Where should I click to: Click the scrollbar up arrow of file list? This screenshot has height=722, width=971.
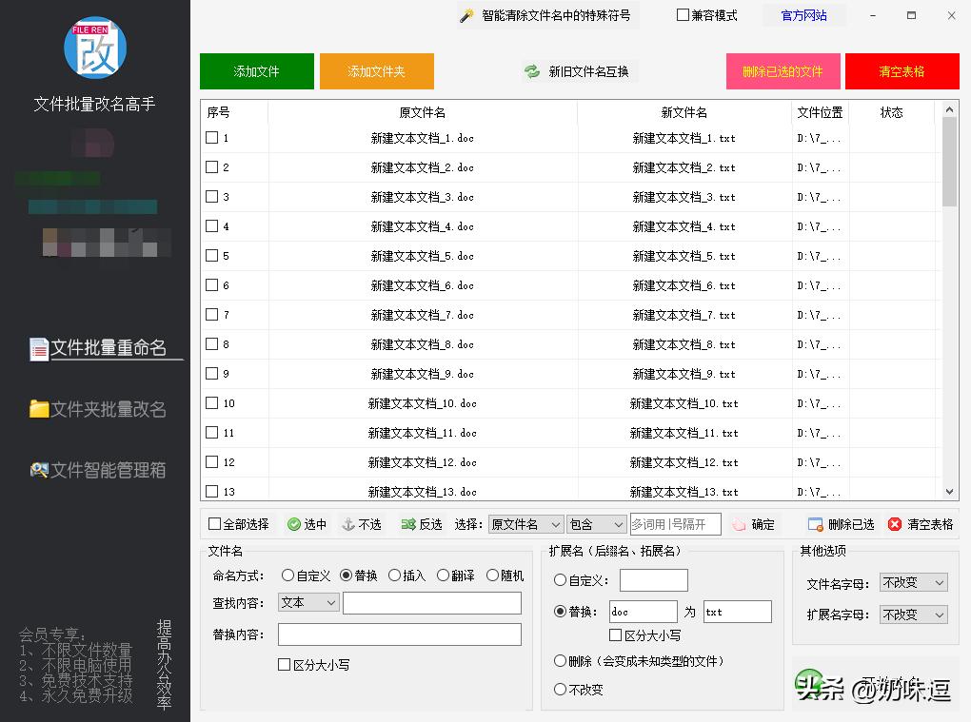click(x=949, y=109)
